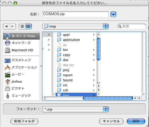Expand the application folder arrow

[94, 40]
